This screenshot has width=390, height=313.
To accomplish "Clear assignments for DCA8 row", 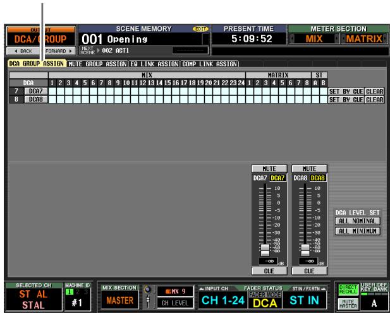I will pyautogui.click(x=375, y=100).
